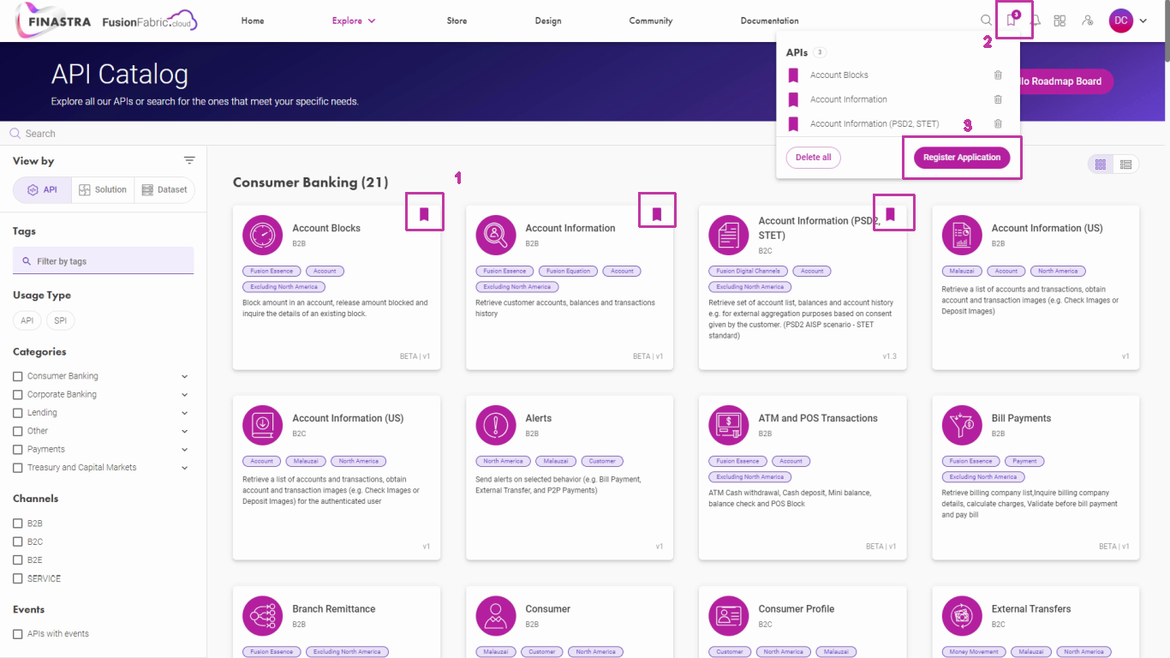Toggle bookmark on Account Blocks card

pos(424,214)
